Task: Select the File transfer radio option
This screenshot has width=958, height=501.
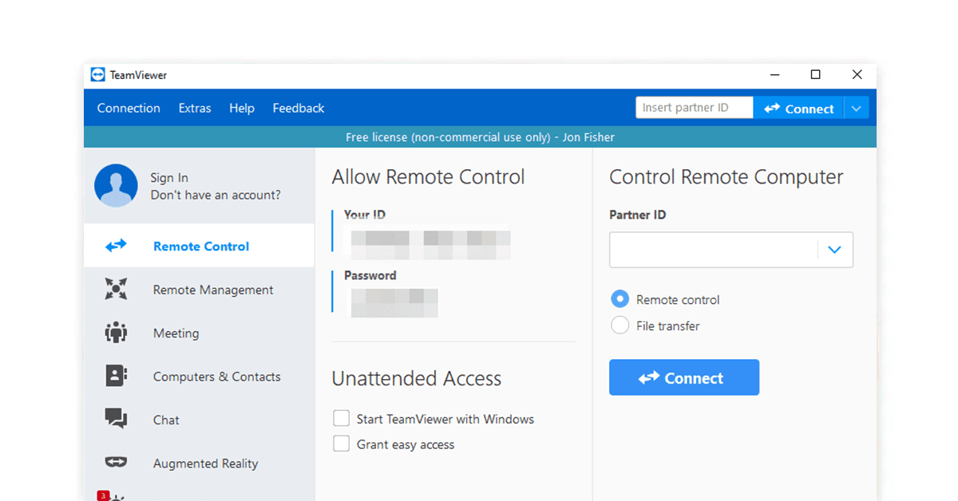Action: click(x=620, y=325)
